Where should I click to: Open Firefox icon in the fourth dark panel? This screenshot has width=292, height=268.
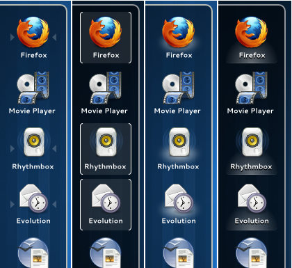pos(252,32)
